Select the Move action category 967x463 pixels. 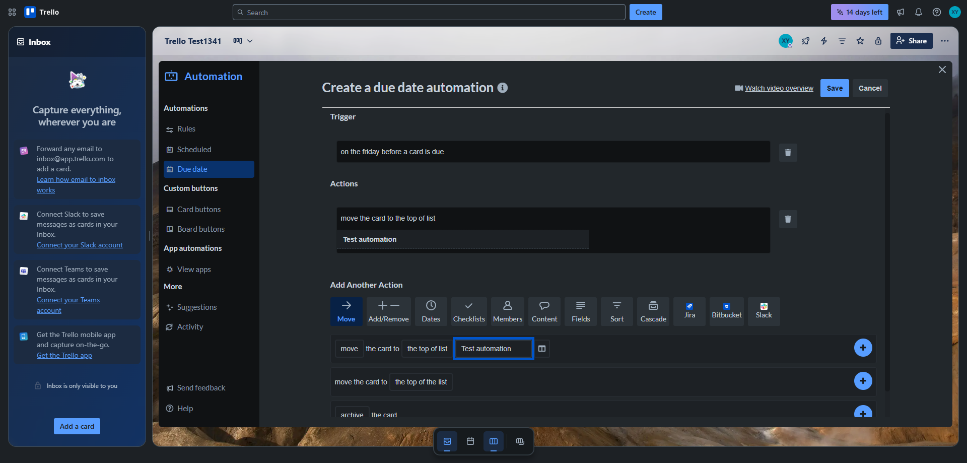click(x=347, y=311)
